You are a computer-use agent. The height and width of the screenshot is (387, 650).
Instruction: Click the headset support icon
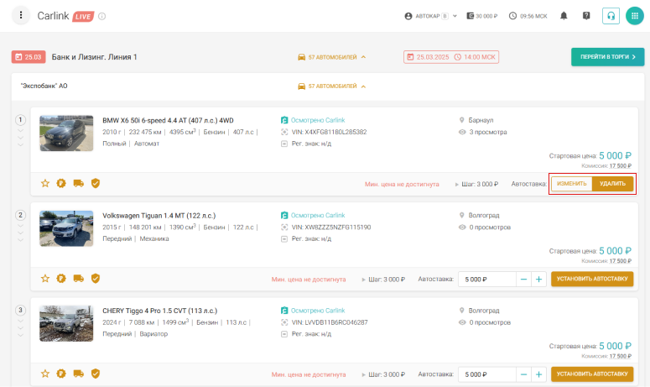pos(611,16)
